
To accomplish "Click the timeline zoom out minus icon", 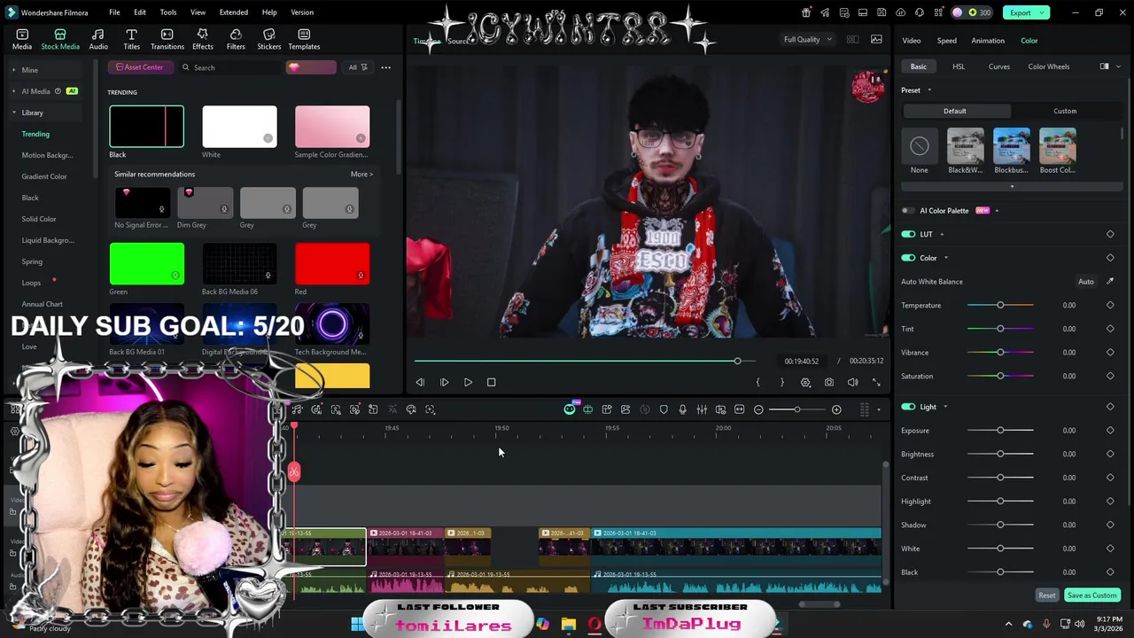I will tap(758, 409).
